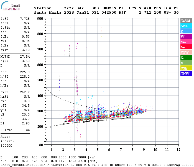Click the foF2 value 7.725
The height and width of the screenshot is (167, 194).
click(25, 19)
